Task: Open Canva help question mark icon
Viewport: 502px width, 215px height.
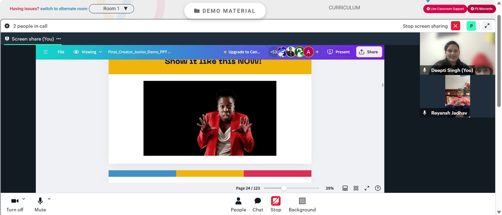Action: coord(378,188)
